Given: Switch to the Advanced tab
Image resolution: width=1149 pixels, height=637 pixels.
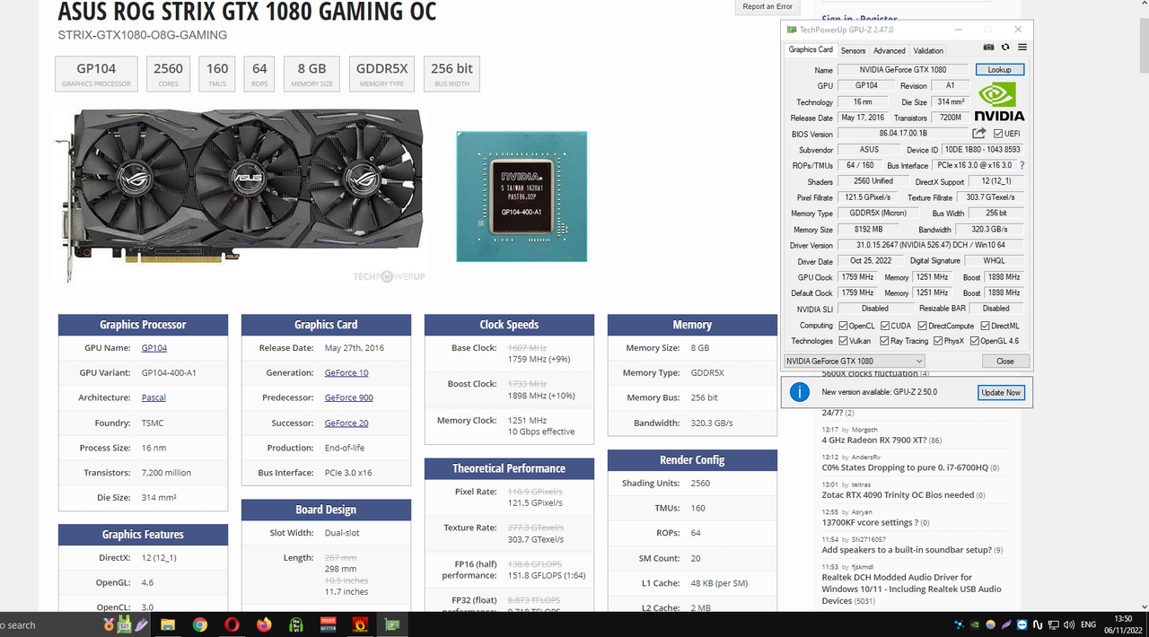Looking at the screenshot, I should pos(890,51).
